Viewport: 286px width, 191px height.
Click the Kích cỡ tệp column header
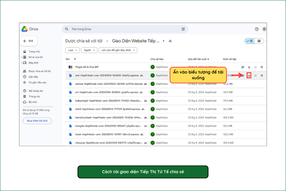(x=230, y=59)
